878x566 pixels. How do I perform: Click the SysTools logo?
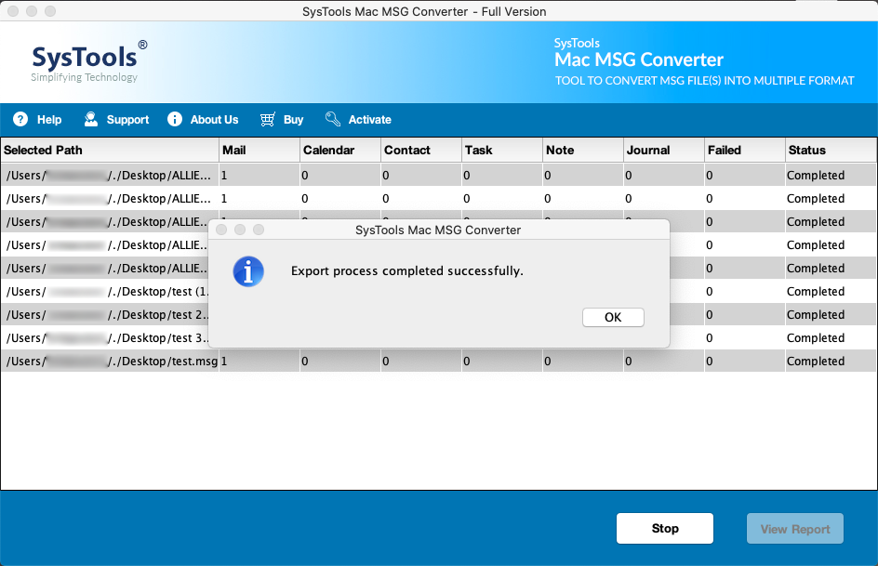click(x=89, y=61)
